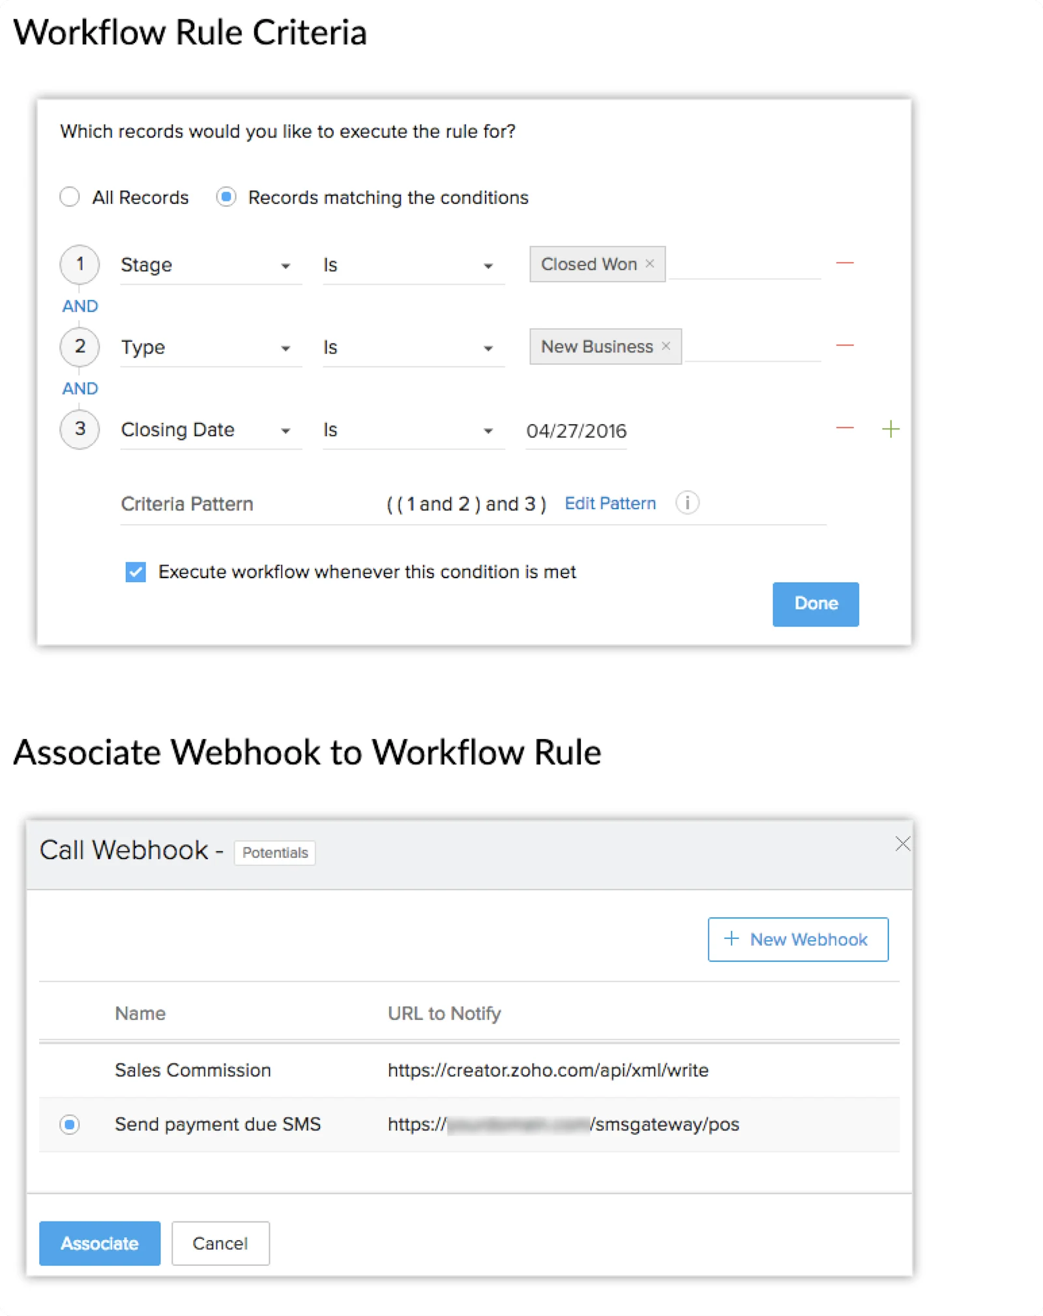Create a webhook with New Webhook button
Image resolution: width=1043 pixels, height=1316 pixels.
(x=797, y=939)
